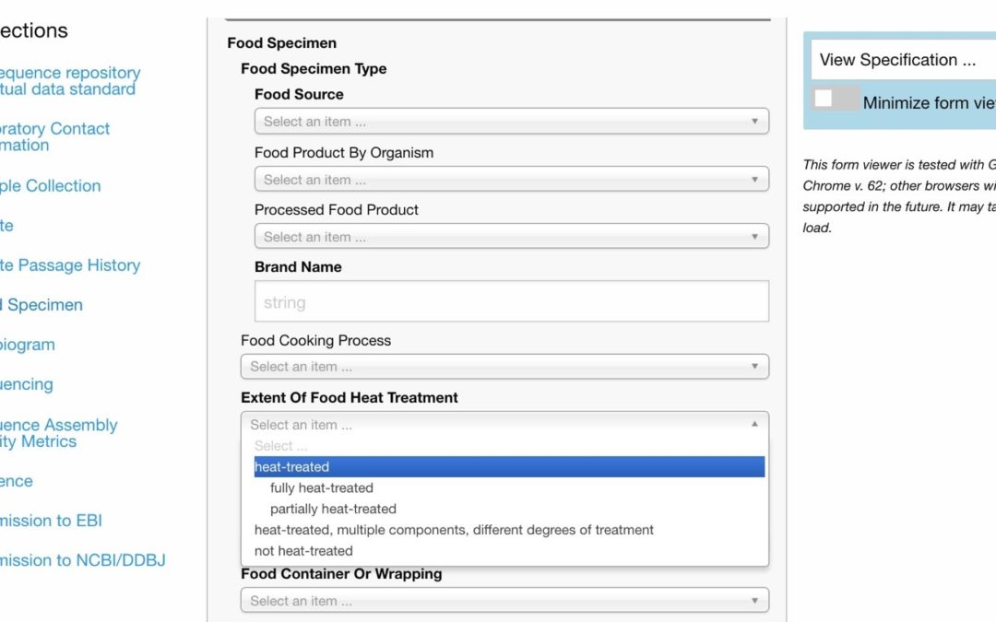Open the Food Source dropdown

pos(511,121)
